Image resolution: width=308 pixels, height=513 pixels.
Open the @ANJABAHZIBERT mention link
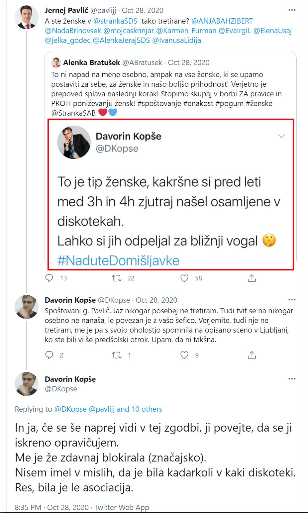(x=222, y=21)
